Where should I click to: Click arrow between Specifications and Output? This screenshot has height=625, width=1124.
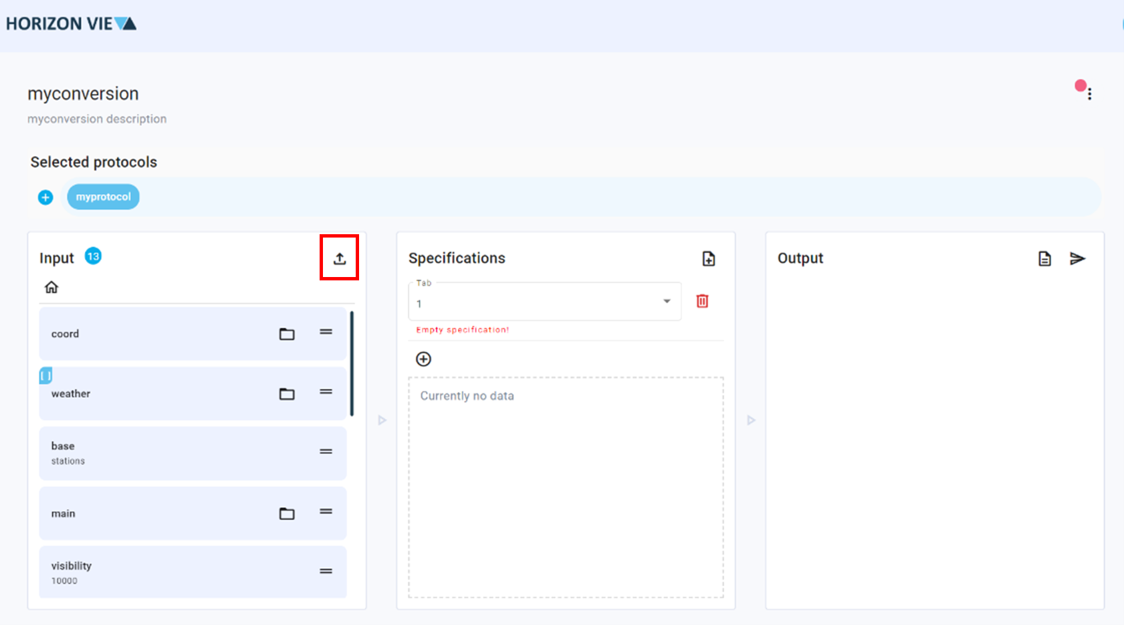pyautogui.click(x=751, y=420)
